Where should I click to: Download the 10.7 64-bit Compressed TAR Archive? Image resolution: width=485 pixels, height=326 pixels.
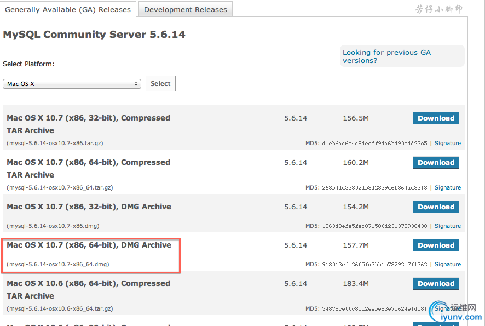click(436, 163)
